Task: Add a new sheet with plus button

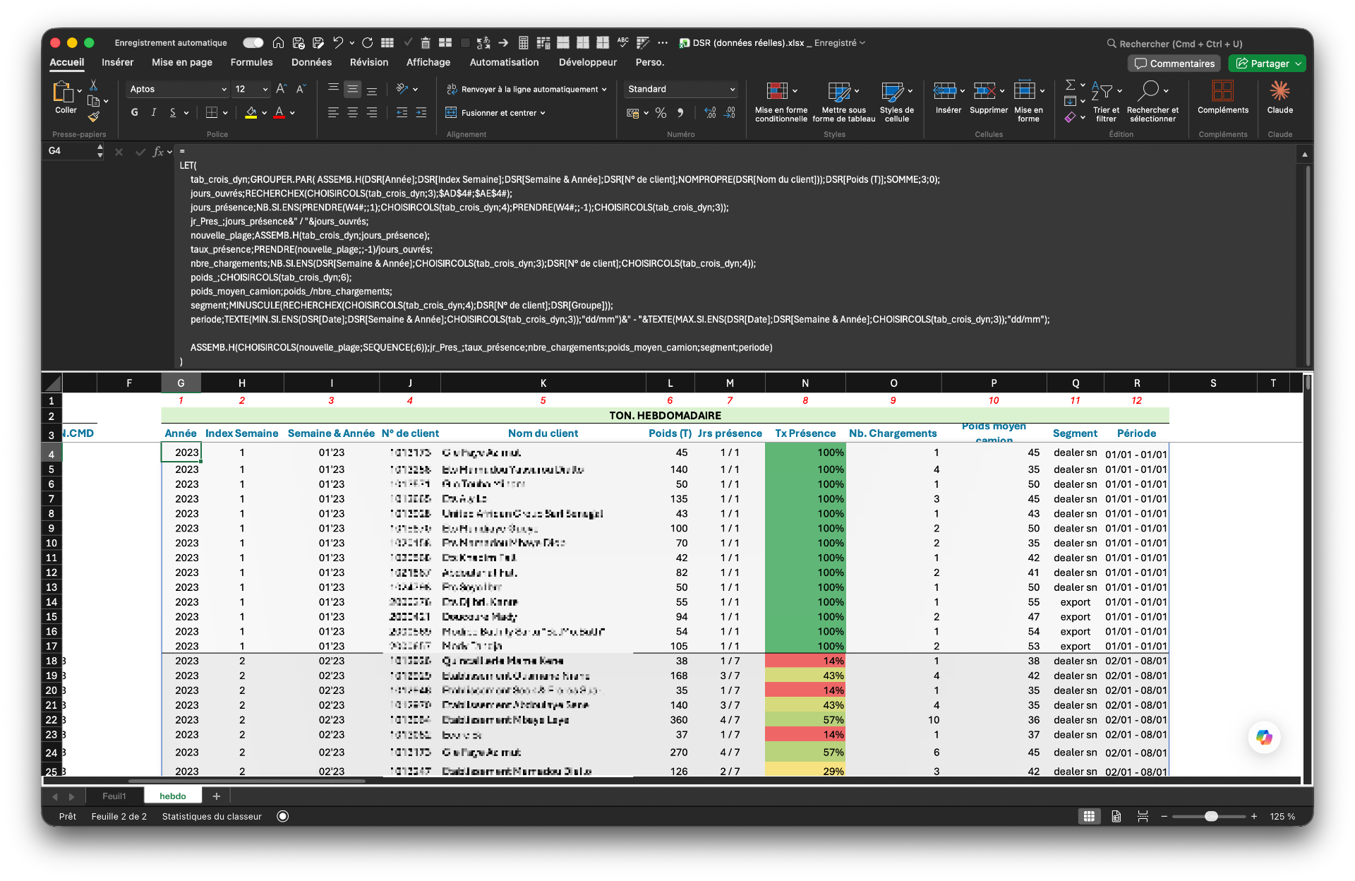Action: coord(217,796)
